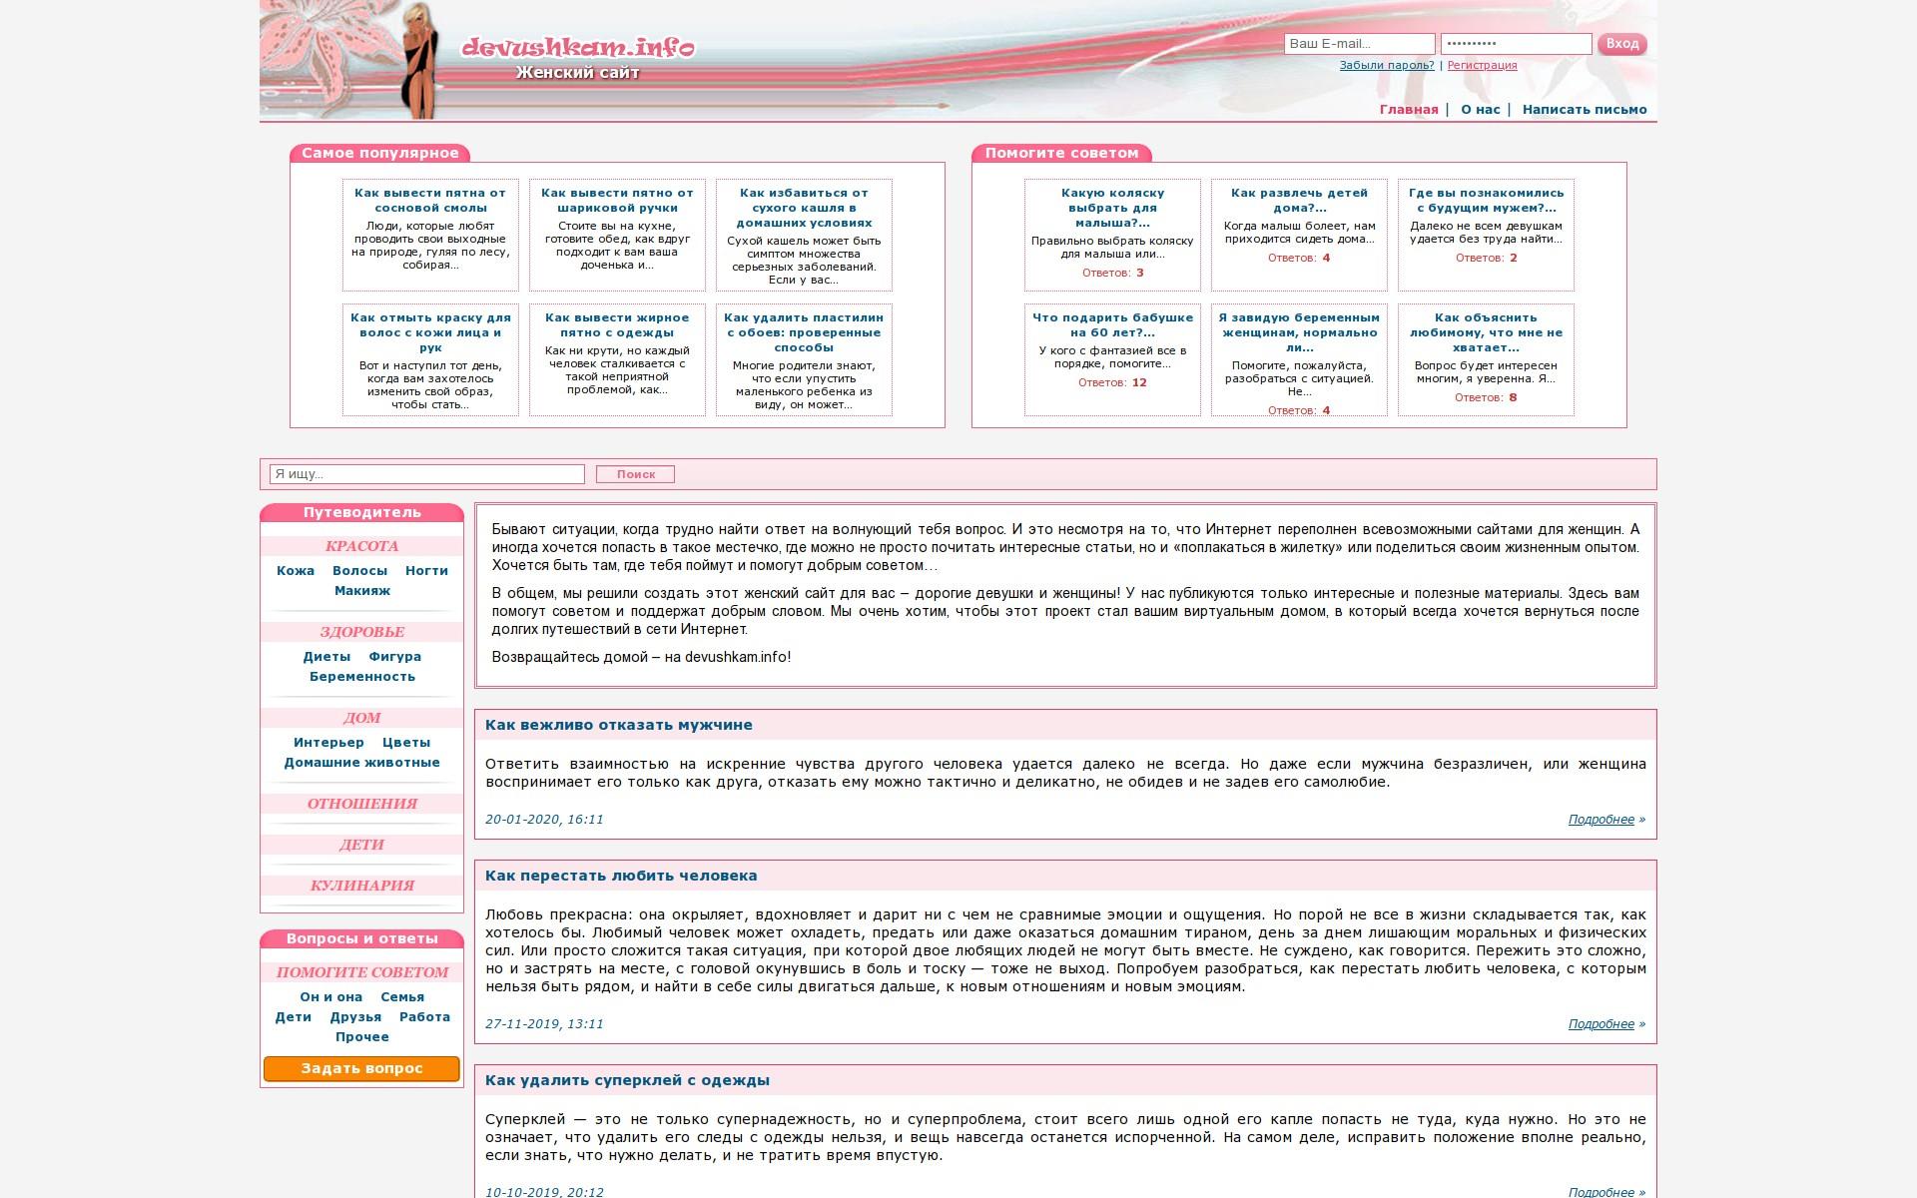Expand the ПОМОГИТЕ СОВЕТОМ section header
The image size is (1917, 1198).
361,972
